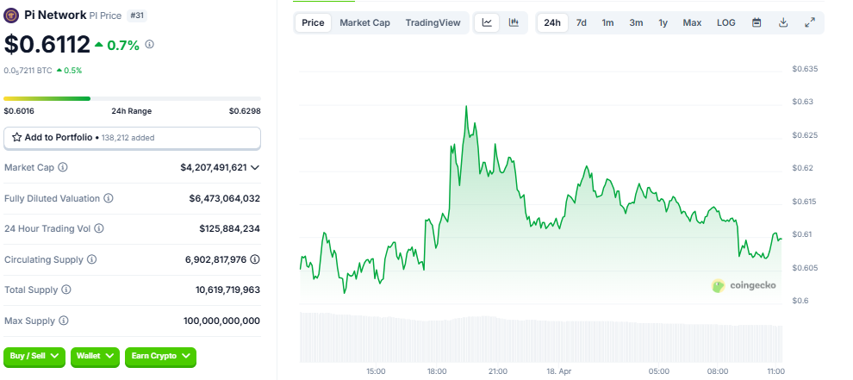Open the Wallet dropdown

[94, 355]
